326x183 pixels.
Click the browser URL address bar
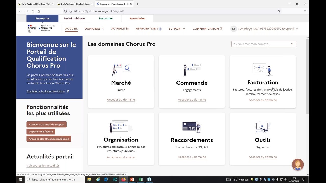[172, 11]
